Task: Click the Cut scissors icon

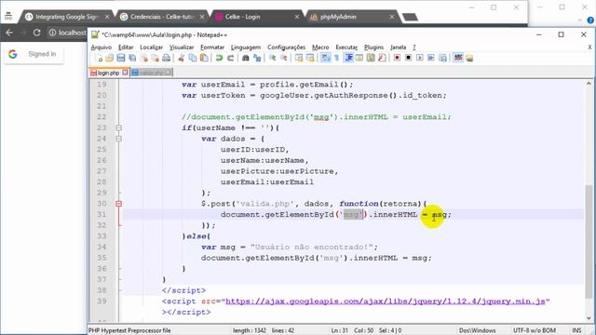Action: click(182, 58)
